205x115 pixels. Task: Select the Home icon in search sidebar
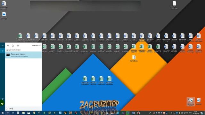(x=3, y=51)
